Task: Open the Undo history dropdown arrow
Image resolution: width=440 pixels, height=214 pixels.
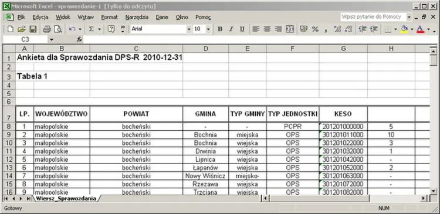Action: [80, 29]
